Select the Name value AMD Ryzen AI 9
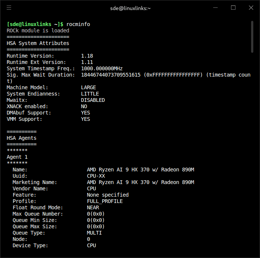This screenshot has width=260, height=258. point(141,170)
